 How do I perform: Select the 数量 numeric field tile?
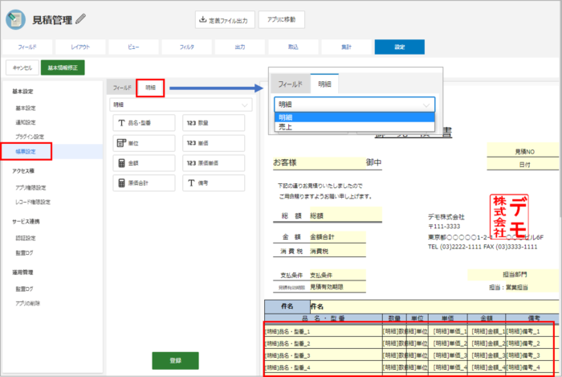(x=214, y=123)
